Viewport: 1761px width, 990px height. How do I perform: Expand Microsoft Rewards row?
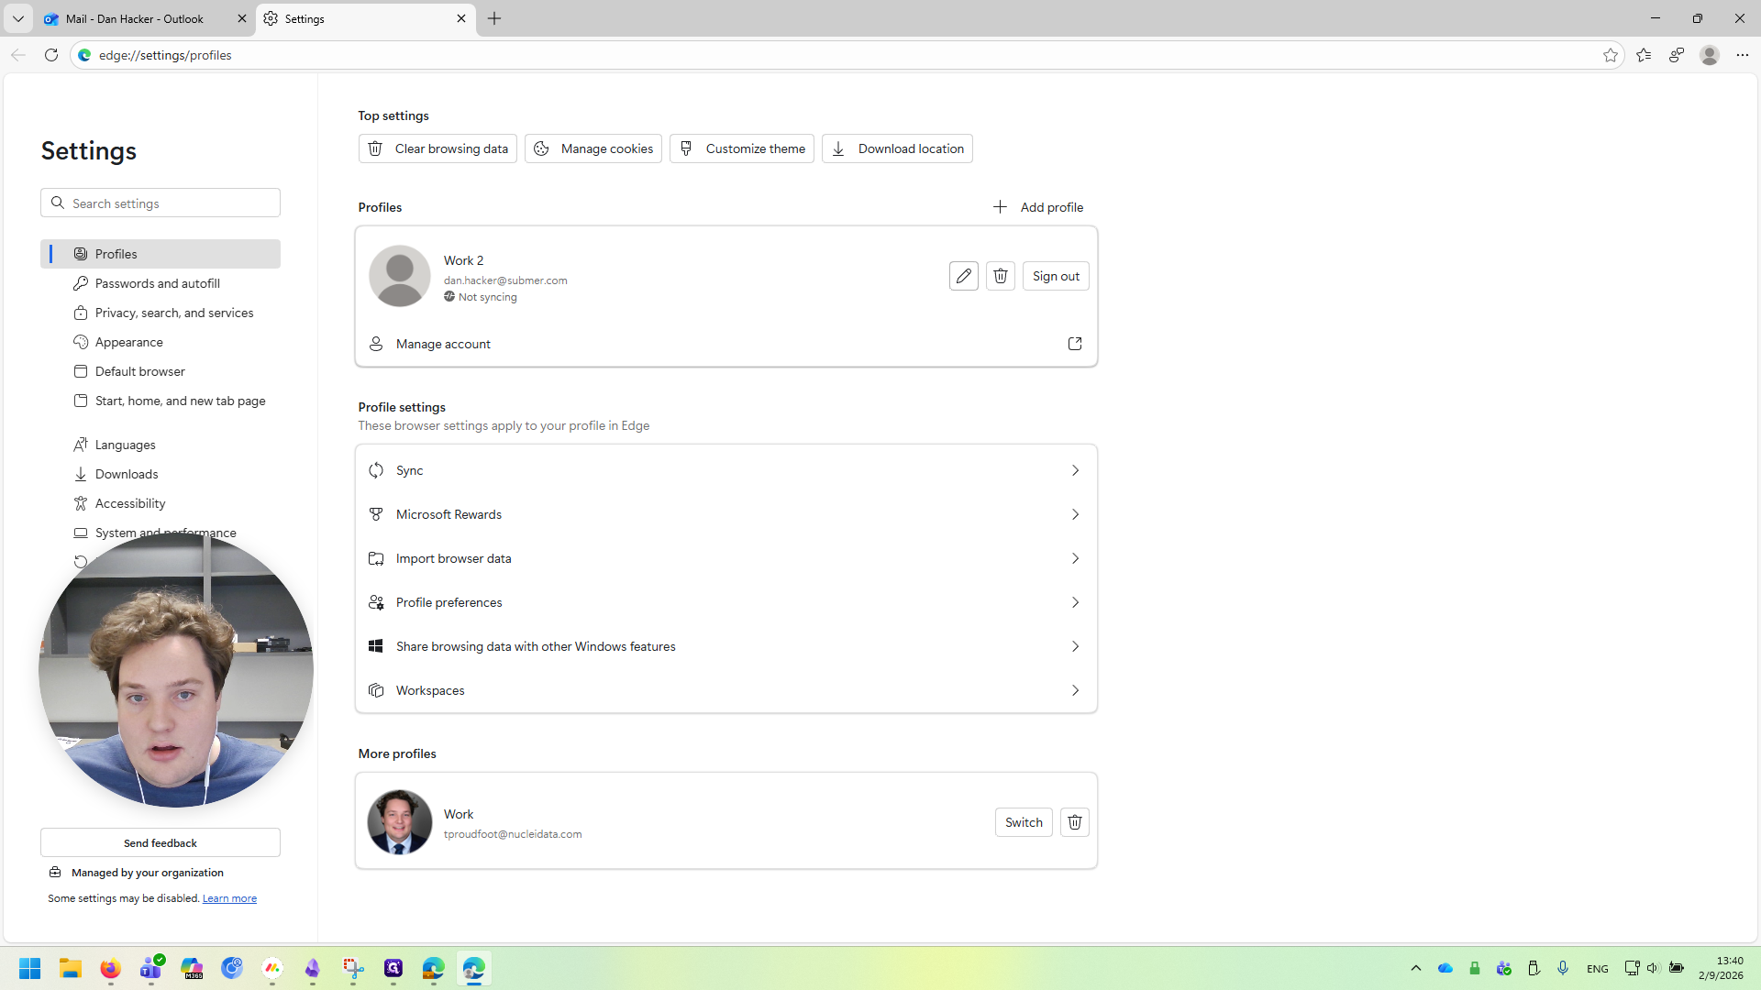[726, 514]
